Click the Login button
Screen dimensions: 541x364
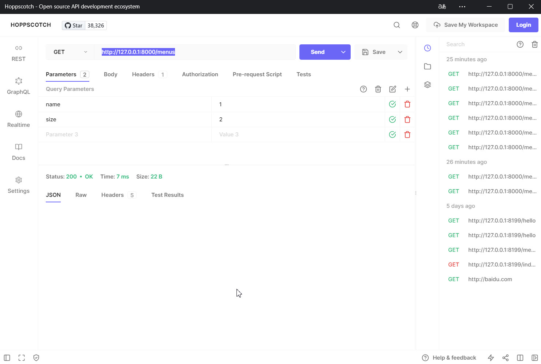pos(523,25)
